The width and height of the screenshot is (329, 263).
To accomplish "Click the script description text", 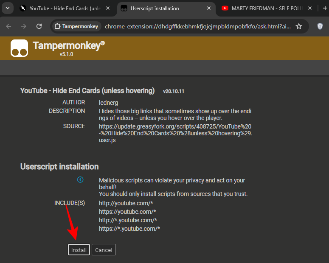I will click(175, 115).
